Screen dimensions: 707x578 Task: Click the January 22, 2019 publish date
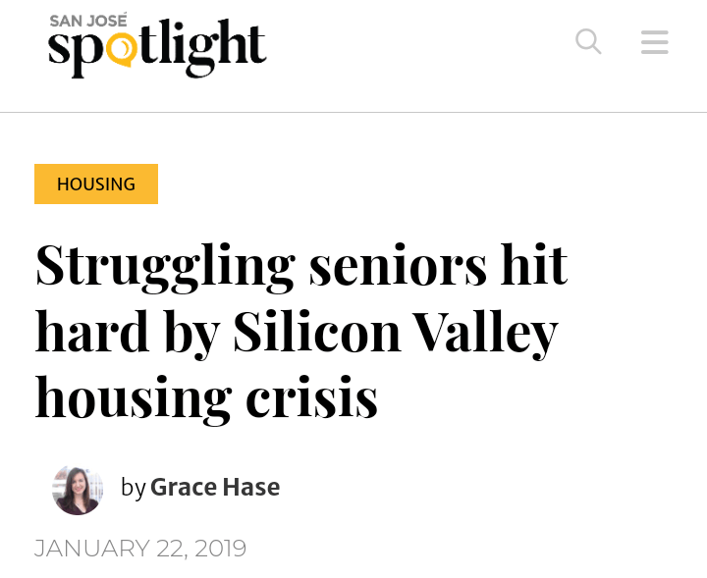(140, 548)
